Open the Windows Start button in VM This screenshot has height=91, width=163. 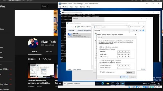click(60, 84)
